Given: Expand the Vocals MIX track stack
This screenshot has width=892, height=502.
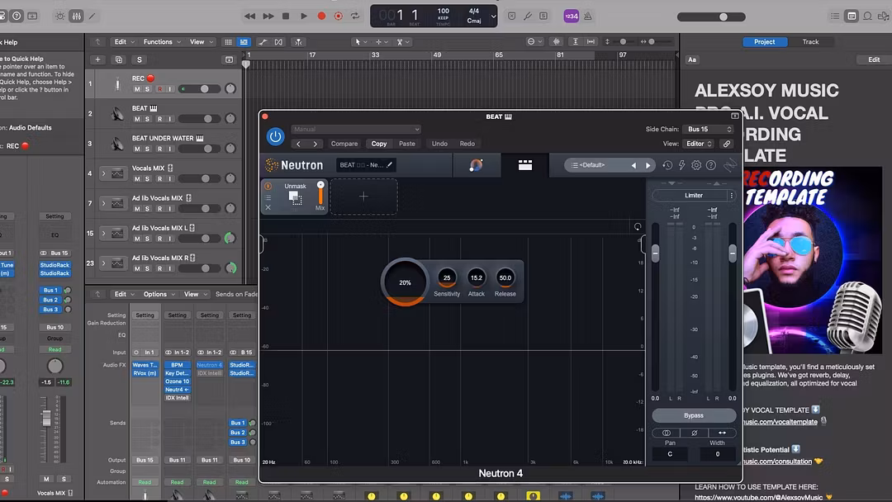Looking at the screenshot, I should point(103,173).
